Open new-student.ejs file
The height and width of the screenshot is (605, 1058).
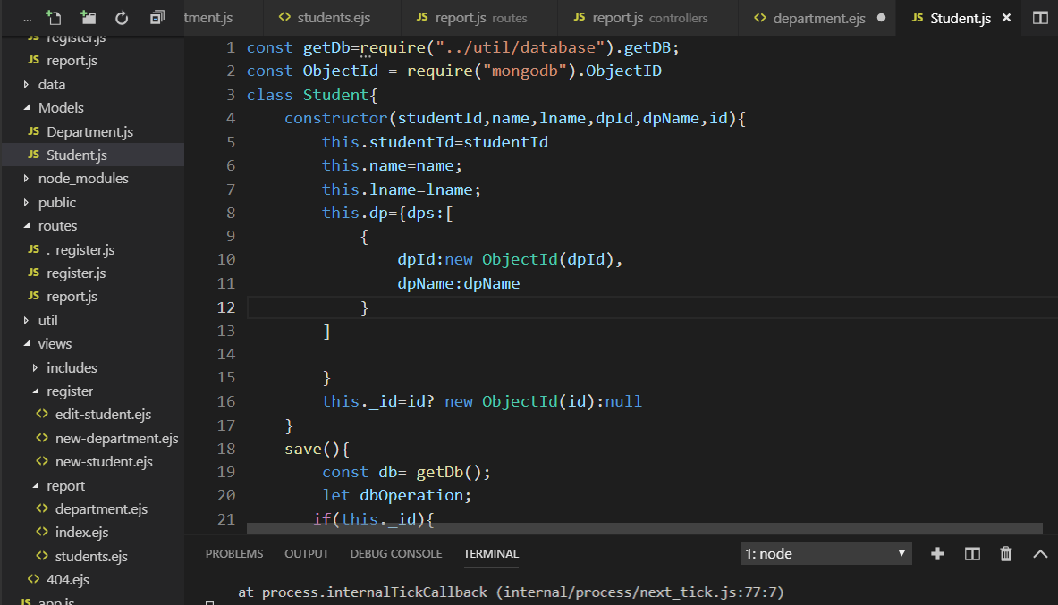coord(92,462)
